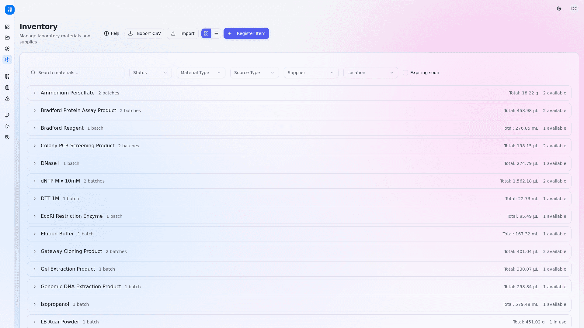584x328 pixels.
Task: Expand the dNTP Mix 10mM row
Action: pos(35,181)
